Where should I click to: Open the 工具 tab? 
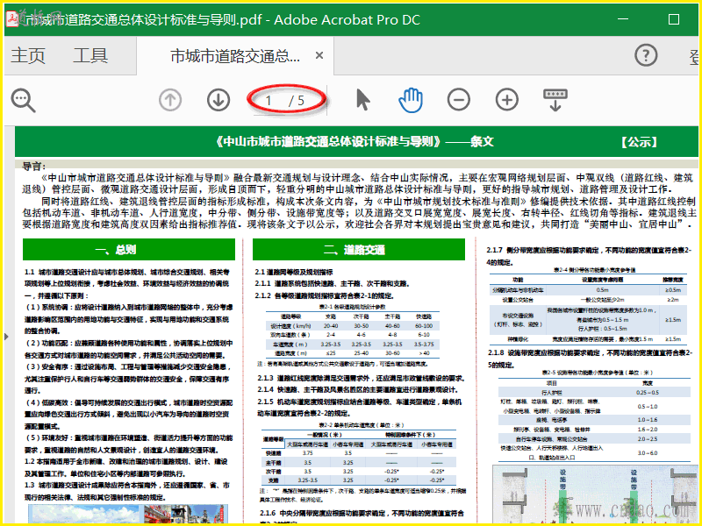[x=90, y=56]
